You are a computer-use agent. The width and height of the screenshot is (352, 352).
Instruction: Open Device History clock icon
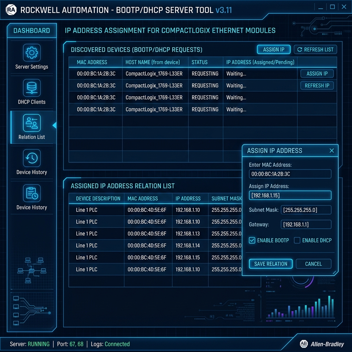pos(32,158)
